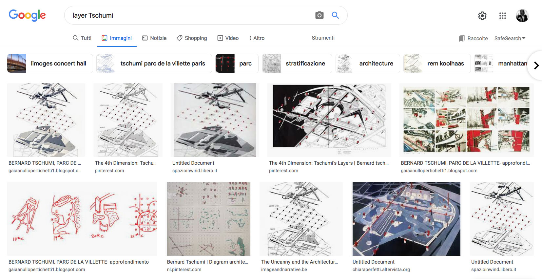Expand the SafeSearch dropdown
The image size is (542, 279).
pos(510,38)
